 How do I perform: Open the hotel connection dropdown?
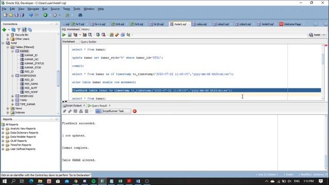coord(324,35)
